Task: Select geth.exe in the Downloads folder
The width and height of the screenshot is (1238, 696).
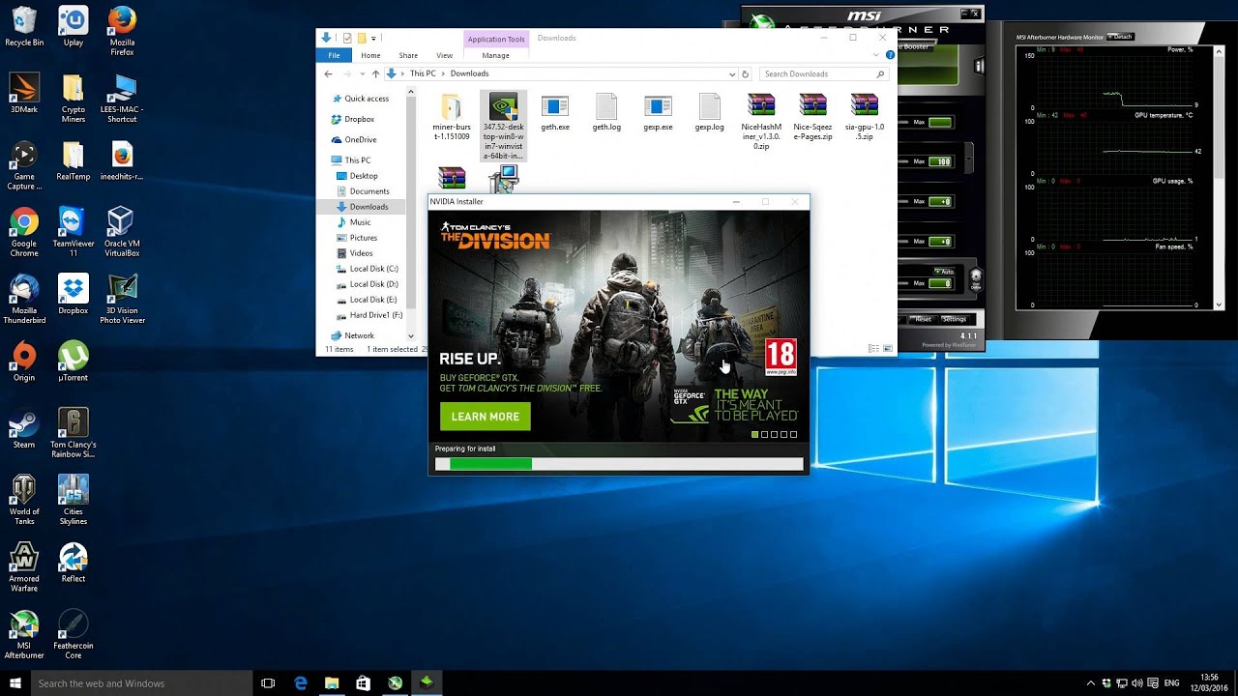Action: tap(555, 113)
